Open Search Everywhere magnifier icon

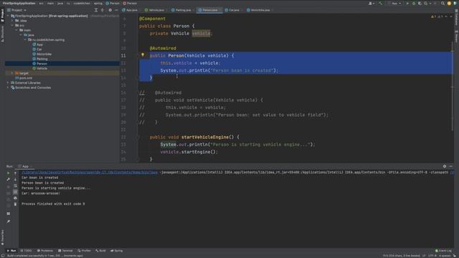point(443,3)
